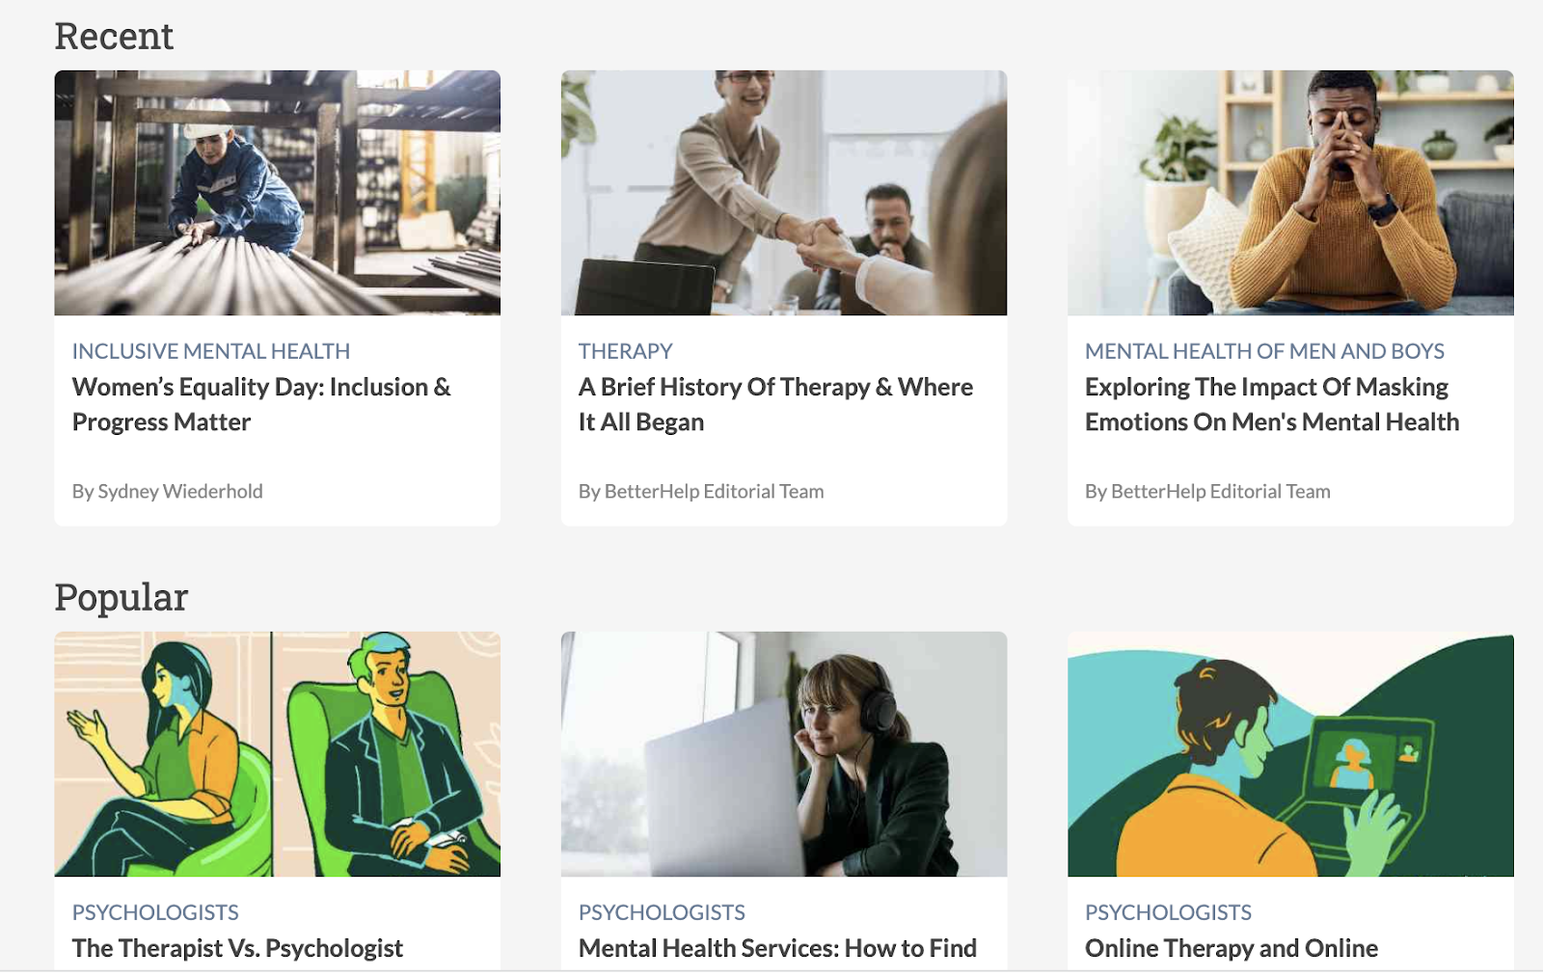Select PSYCHOLOGISTS label above Mental Health Services

point(662,912)
